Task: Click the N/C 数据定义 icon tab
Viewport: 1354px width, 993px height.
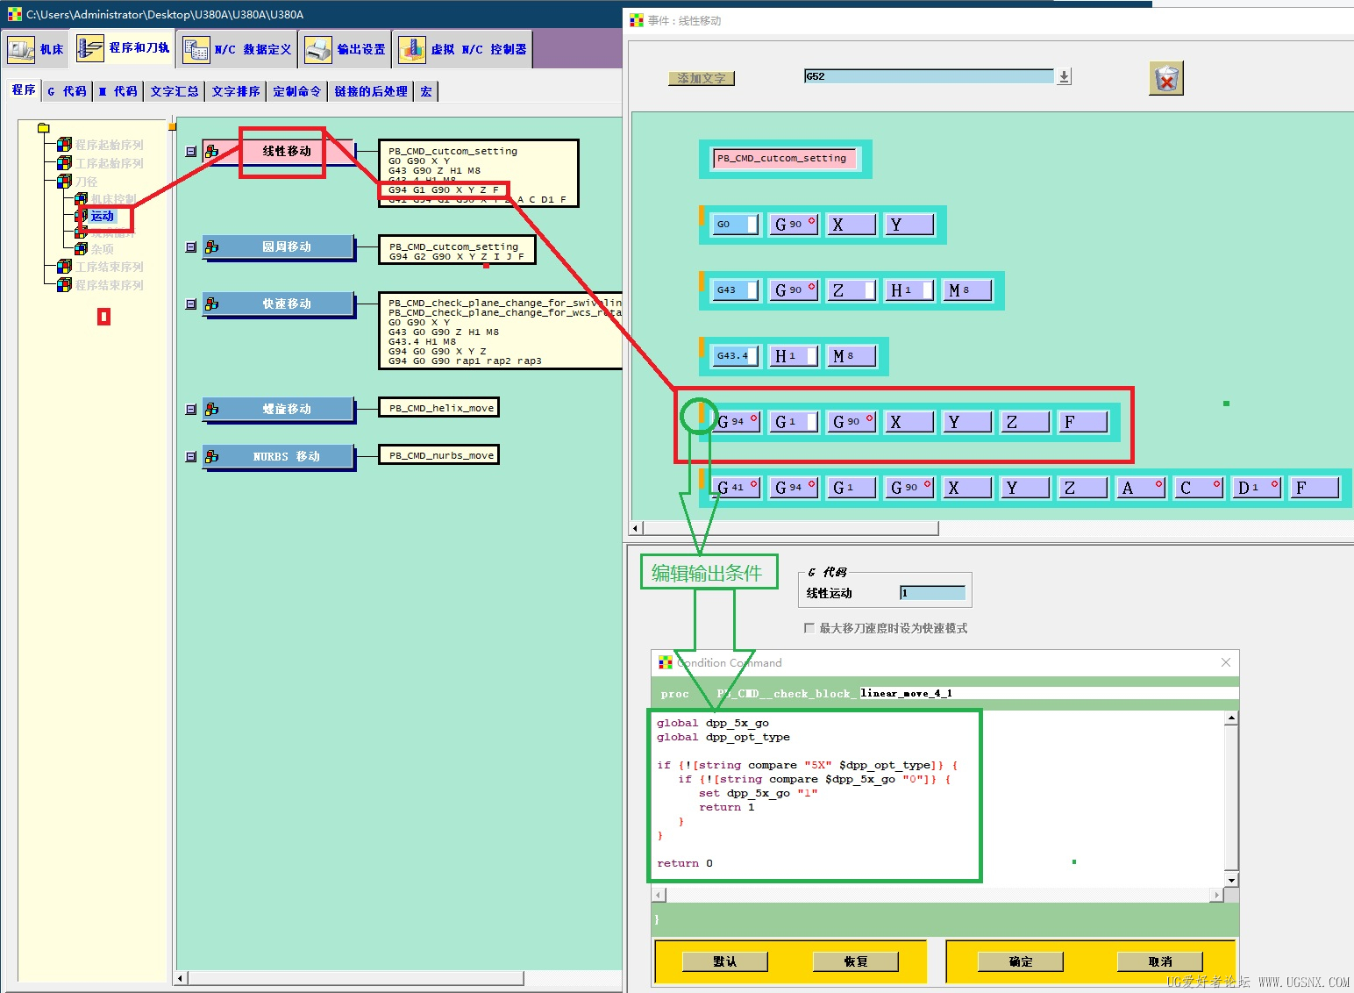Action: (x=196, y=49)
